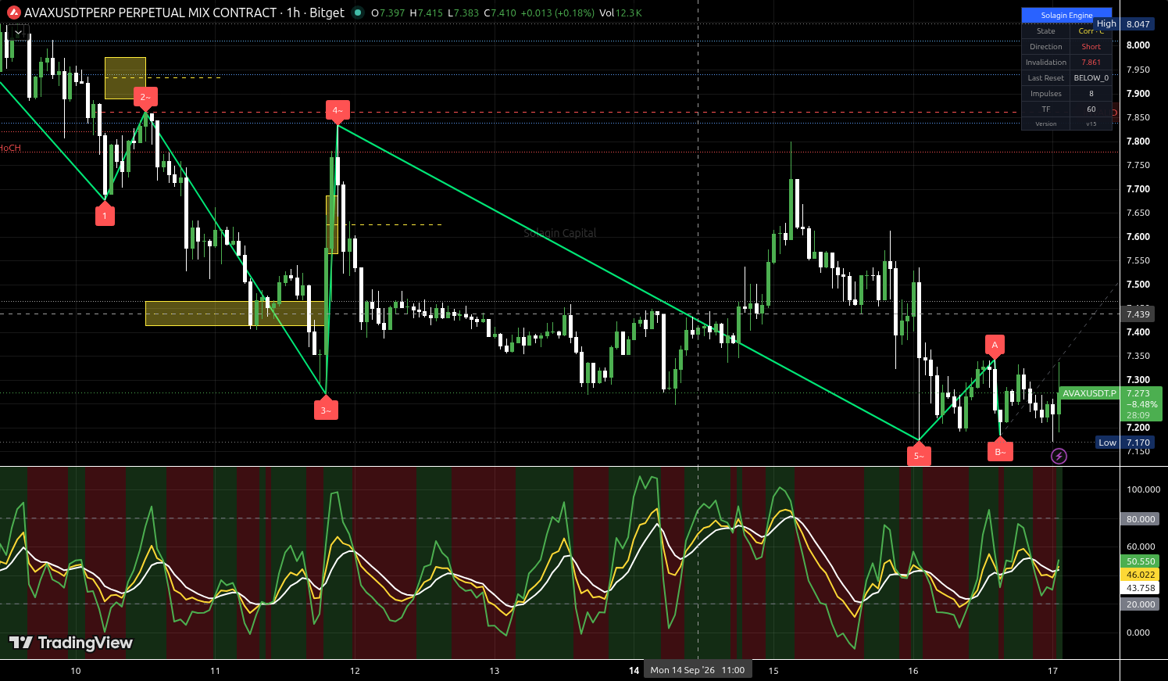Viewport: 1168px width, 681px height.
Task: Click the State row label
Action: coord(1045,31)
